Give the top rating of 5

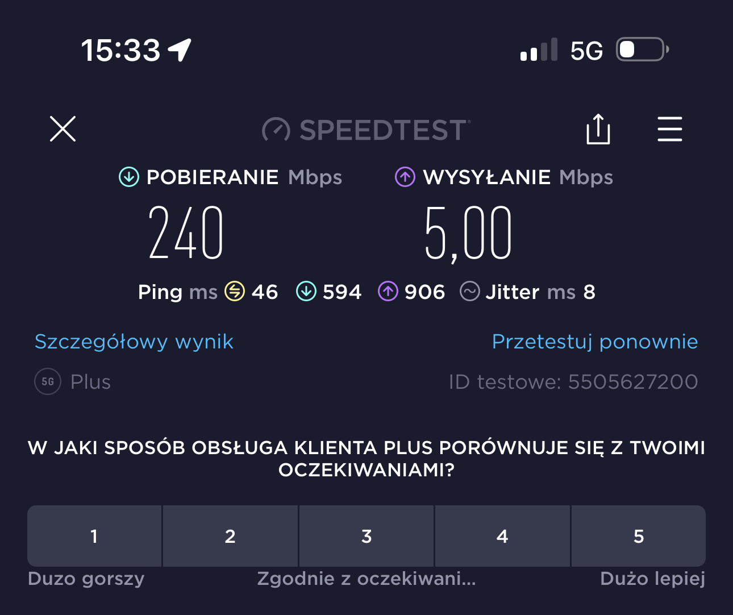point(639,536)
